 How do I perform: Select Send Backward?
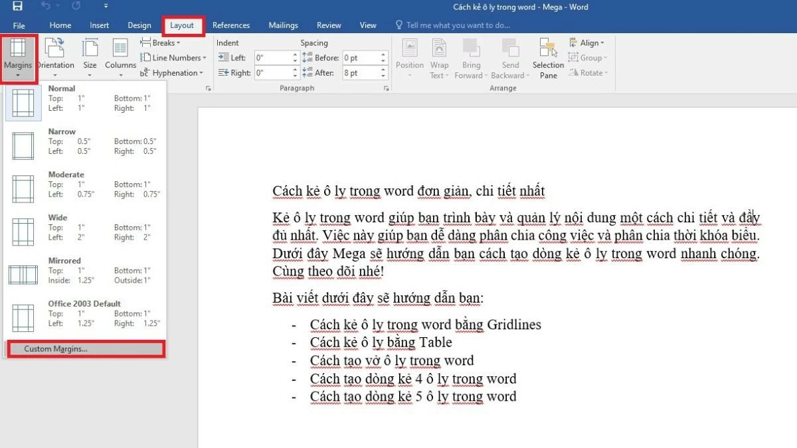[x=509, y=58]
